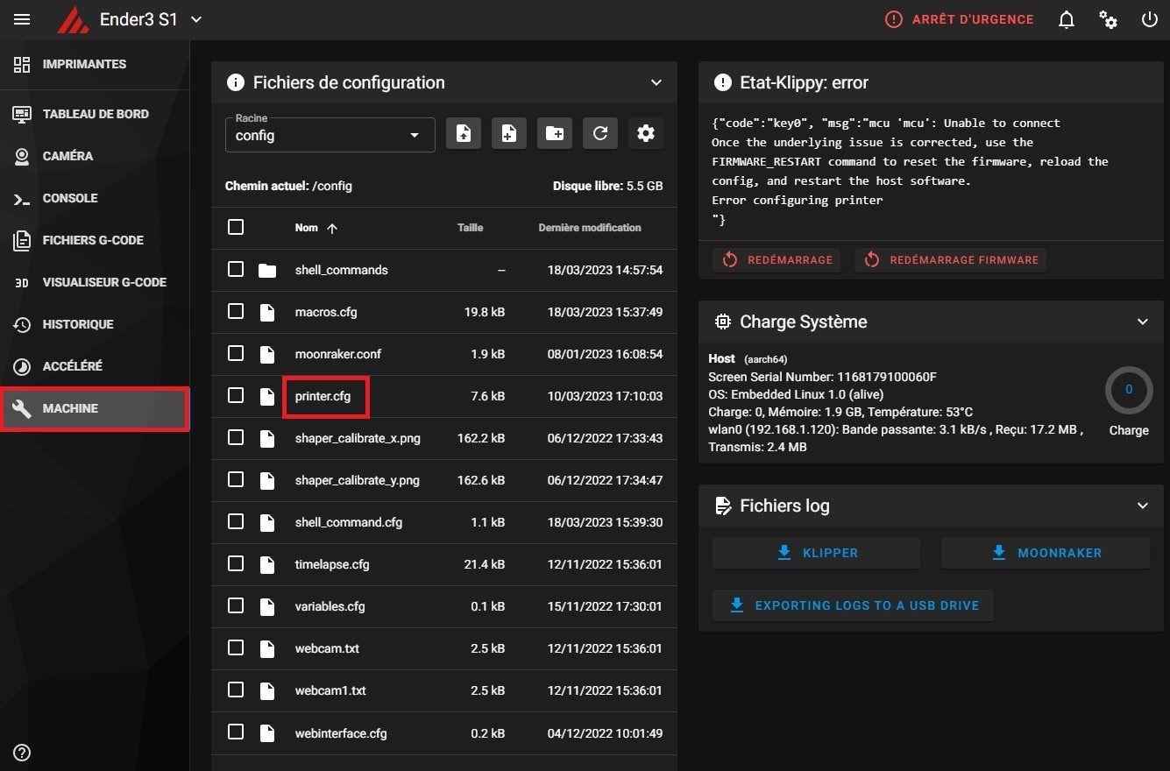Collapse the Fichiers de configuration panel

coord(656,82)
